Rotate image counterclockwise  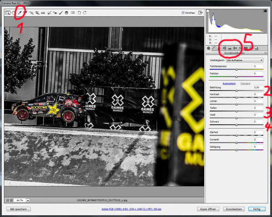point(79,13)
